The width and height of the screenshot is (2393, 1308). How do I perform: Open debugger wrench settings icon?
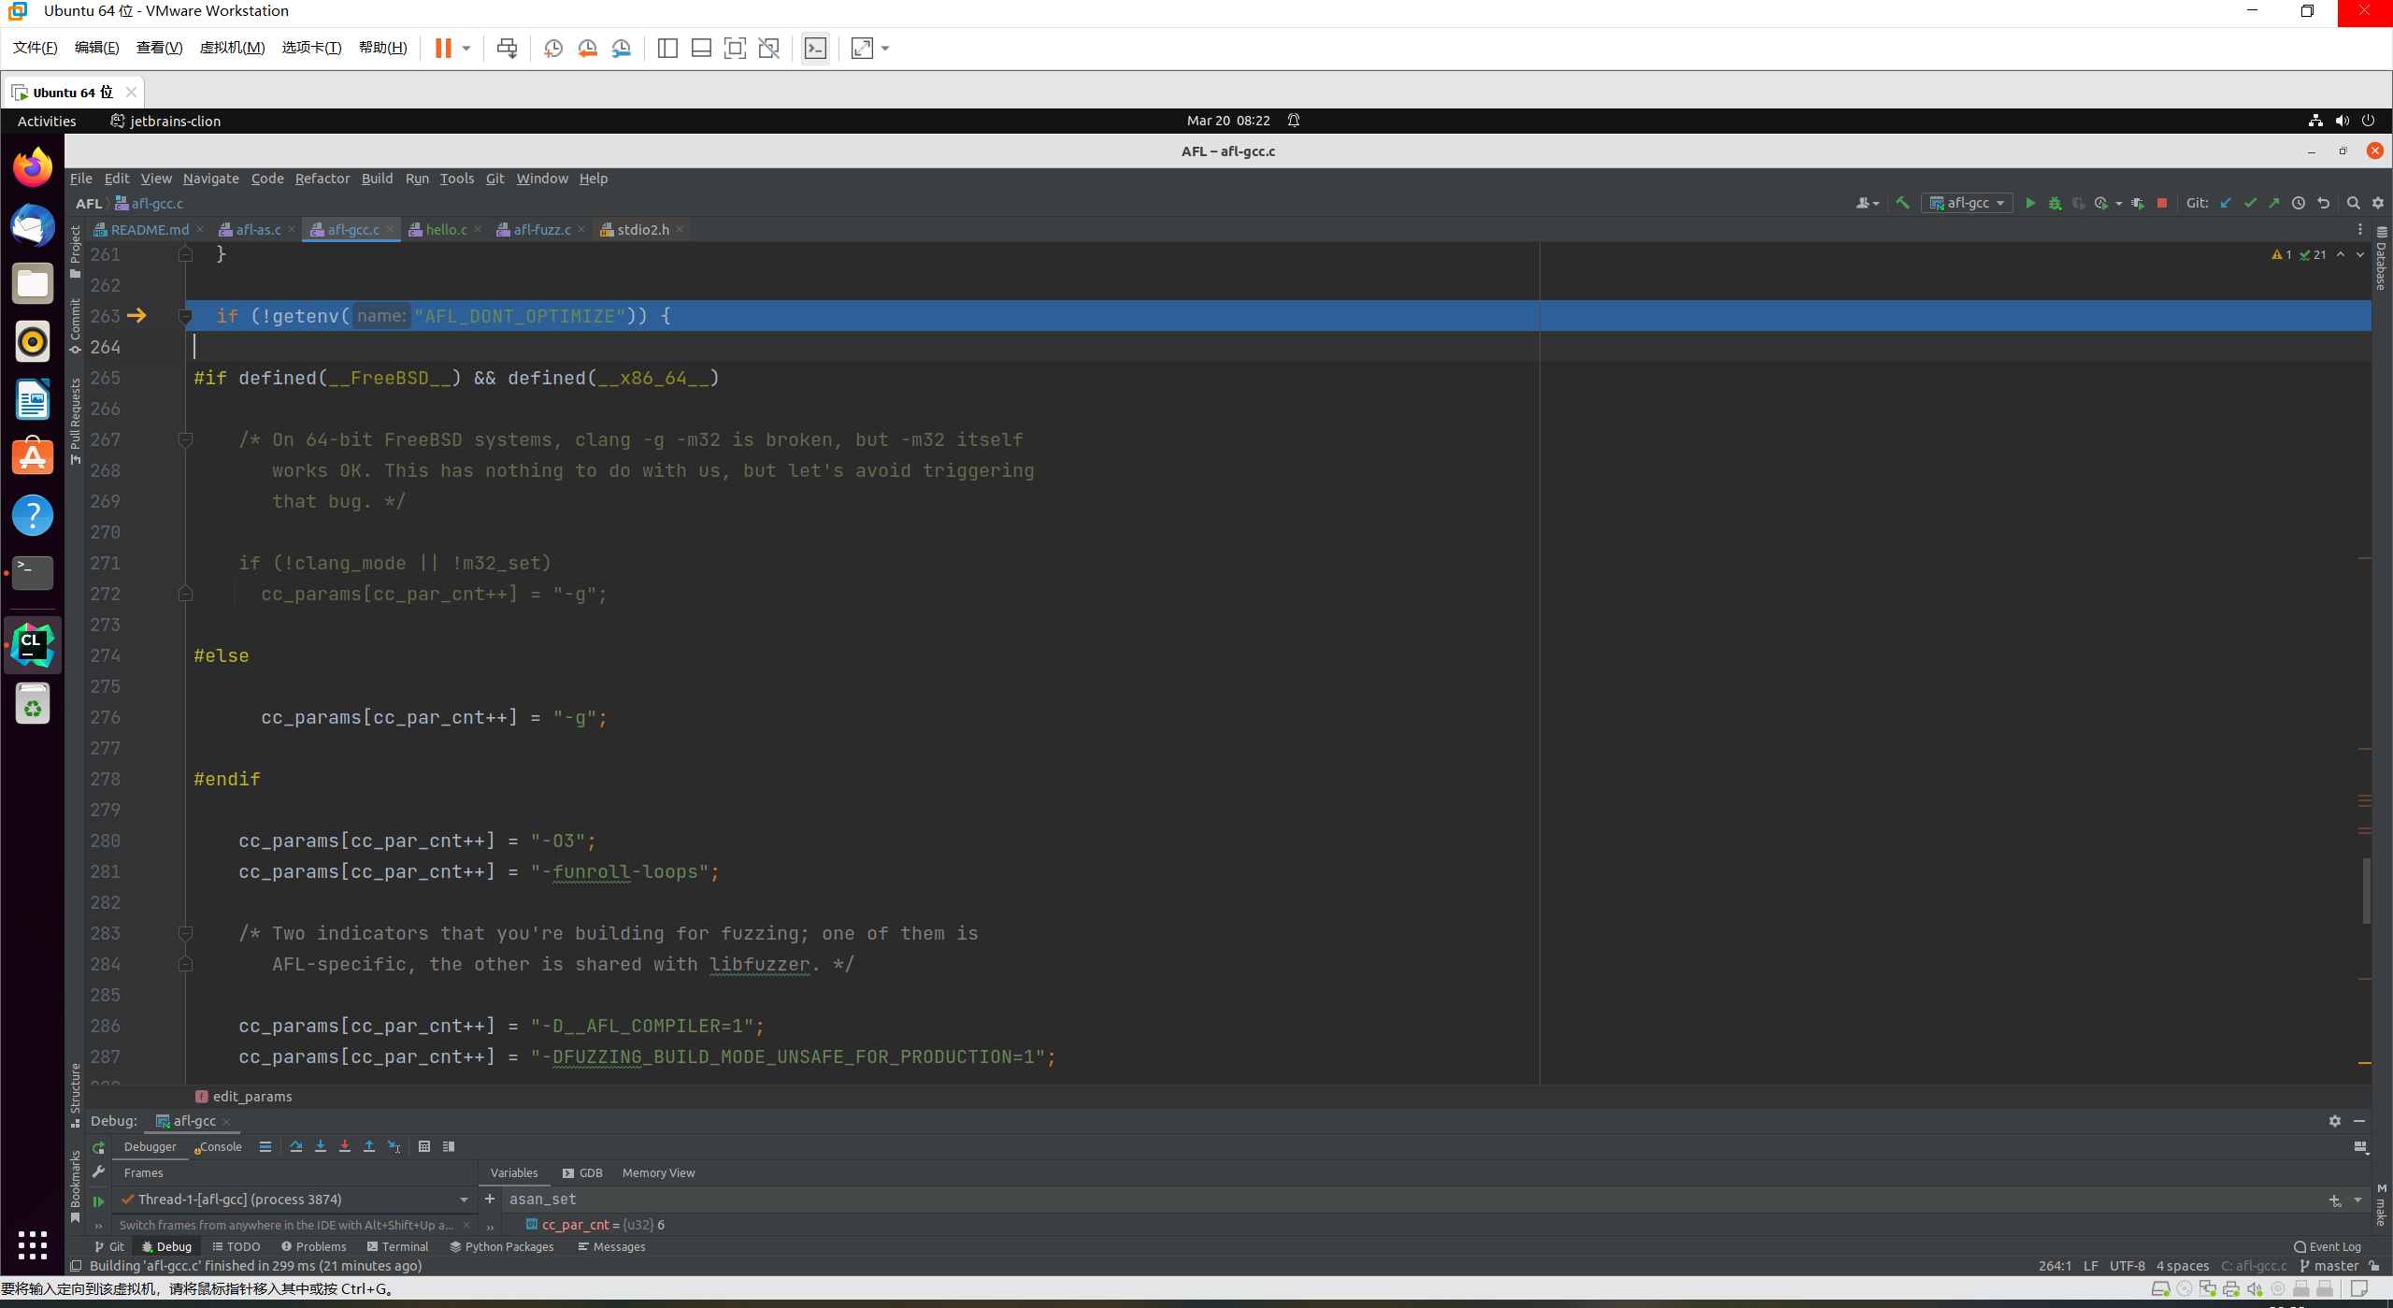tap(99, 1172)
